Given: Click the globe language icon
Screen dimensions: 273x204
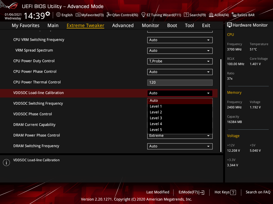Looking at the screenshot, I should pyautogui.click(x=58, y=15).
